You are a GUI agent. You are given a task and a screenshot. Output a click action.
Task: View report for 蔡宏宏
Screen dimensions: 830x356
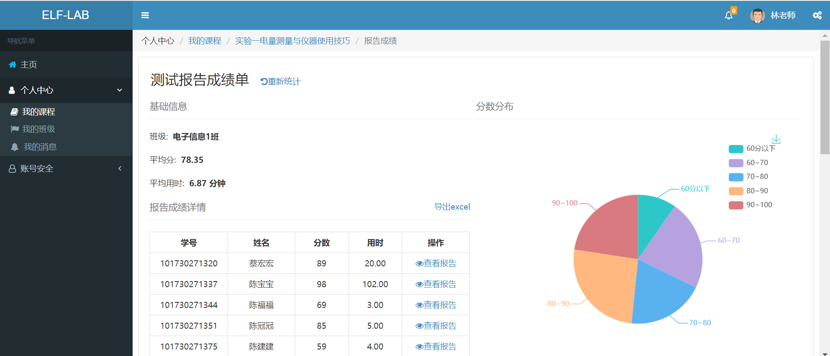[x=436, y=263]
